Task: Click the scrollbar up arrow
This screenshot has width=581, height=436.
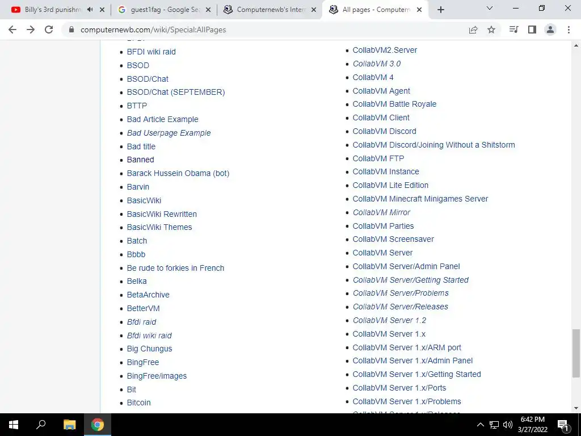Action: tap(576, 45)
